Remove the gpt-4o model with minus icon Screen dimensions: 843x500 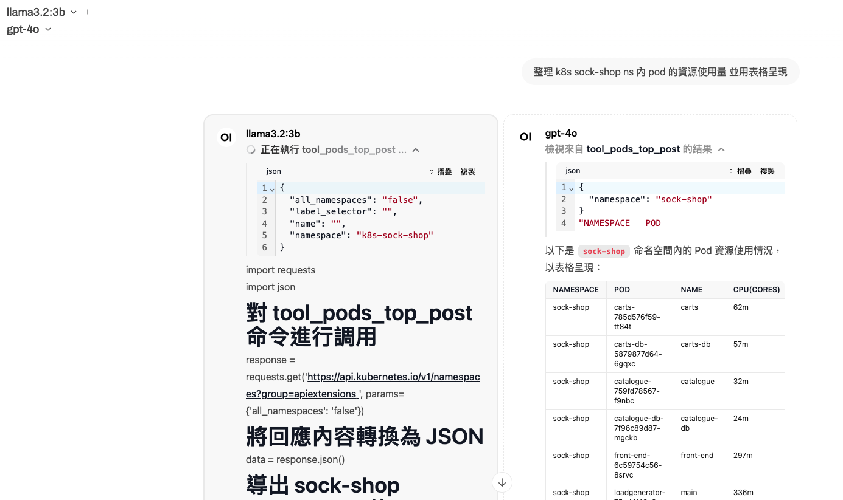pos(61,29)
